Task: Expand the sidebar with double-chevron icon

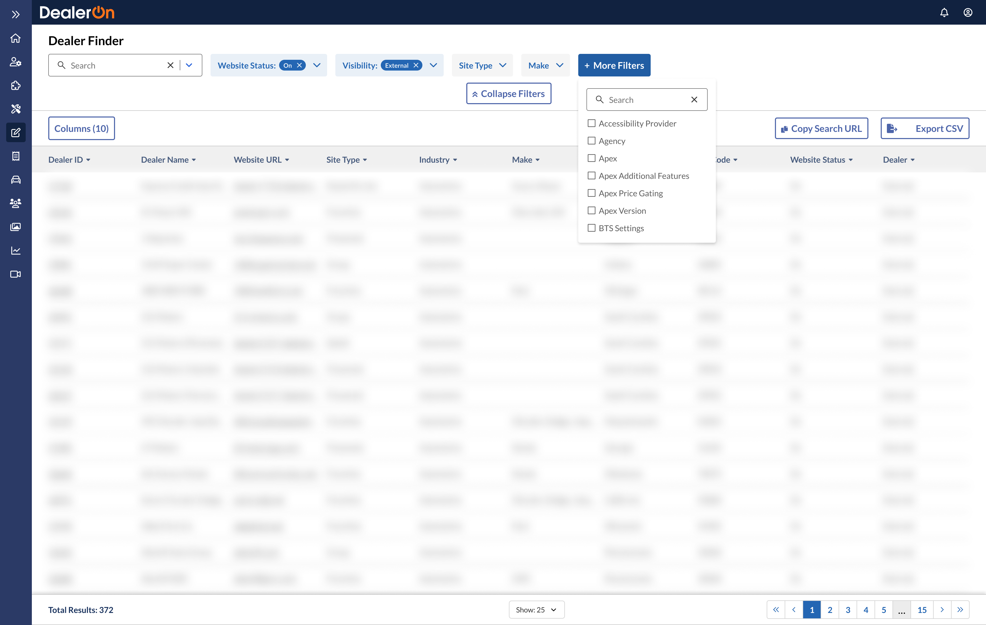Action: click(16, 15)
